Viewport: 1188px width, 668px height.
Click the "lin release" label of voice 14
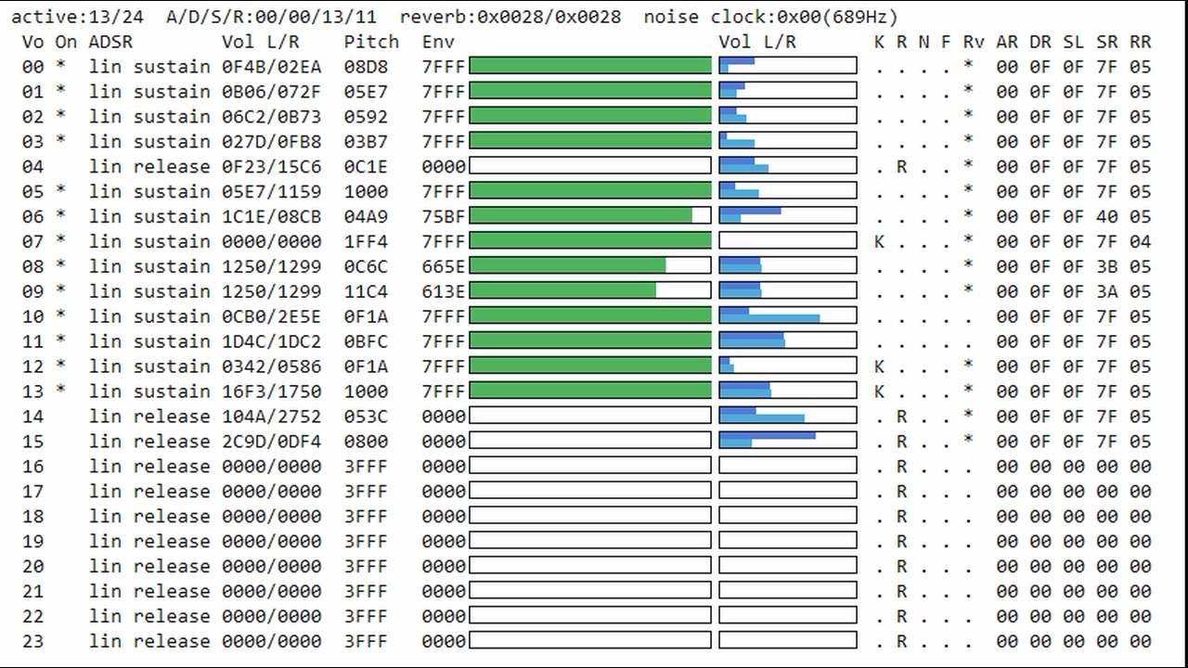tap(149, 417)
